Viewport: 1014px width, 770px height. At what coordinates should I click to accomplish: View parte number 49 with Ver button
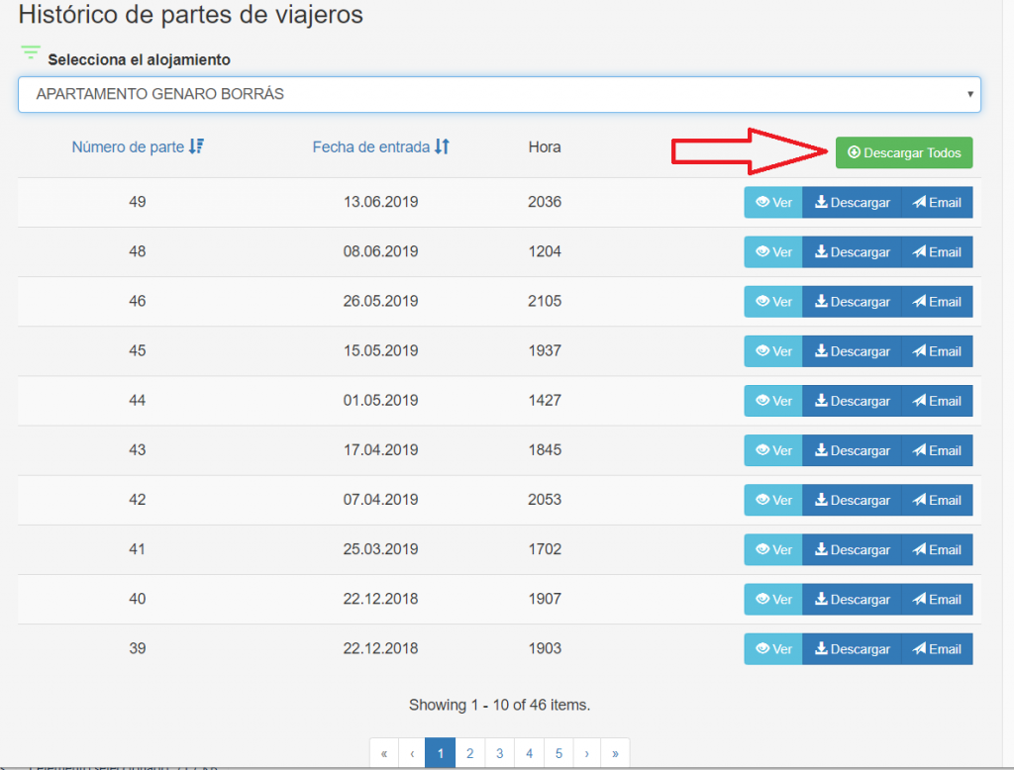click(x=772, y=202)
